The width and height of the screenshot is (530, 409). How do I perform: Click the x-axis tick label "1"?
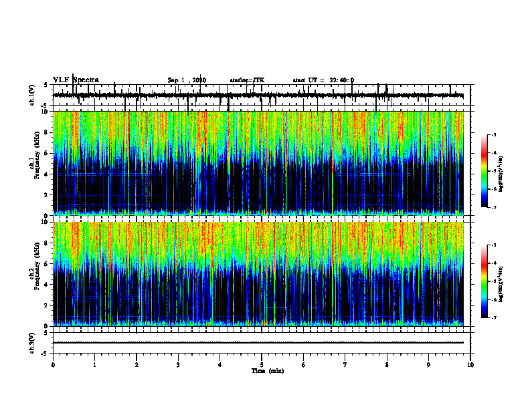94,365
